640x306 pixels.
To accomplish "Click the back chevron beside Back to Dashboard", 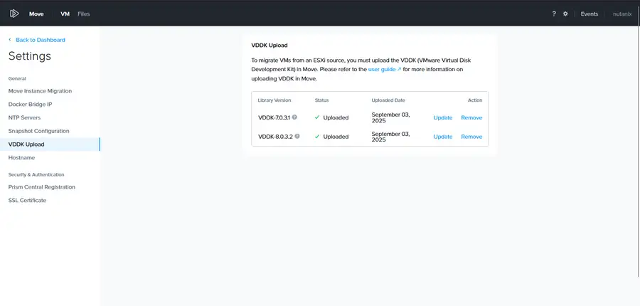I will coord(10,40).
